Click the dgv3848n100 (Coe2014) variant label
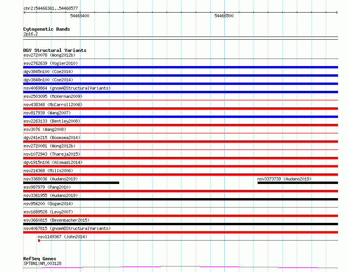This screenshot has width=349, height=272. pos(48,80)
